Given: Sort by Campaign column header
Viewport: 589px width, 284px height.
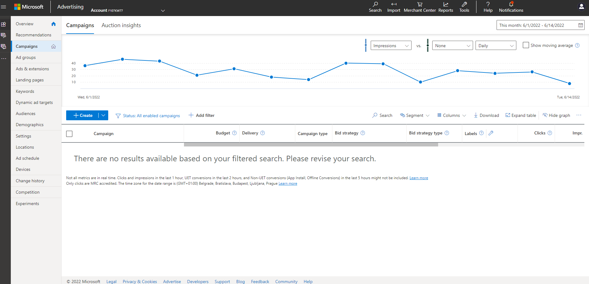Looking at the screenshot, I should point(104,134).
